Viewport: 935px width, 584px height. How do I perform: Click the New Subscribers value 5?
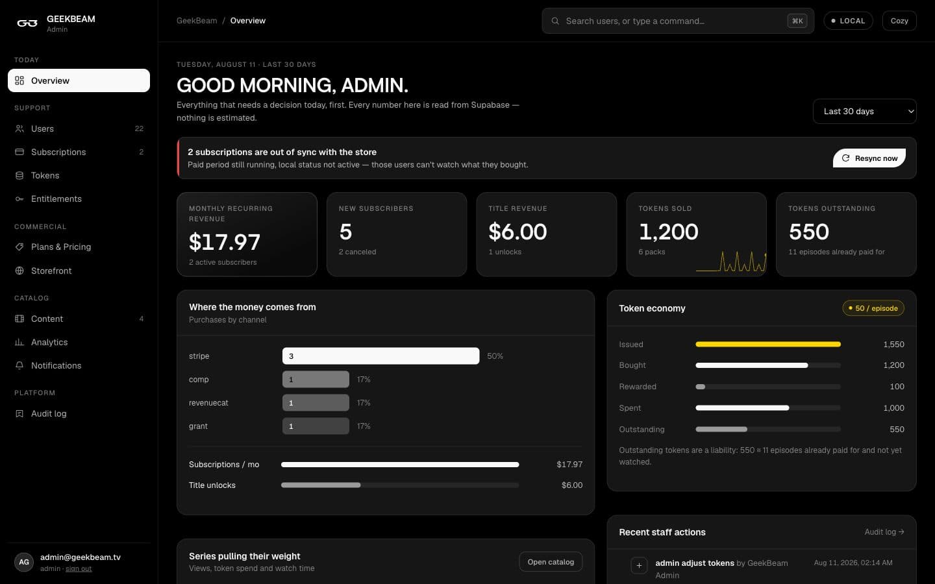click(345, 232)
